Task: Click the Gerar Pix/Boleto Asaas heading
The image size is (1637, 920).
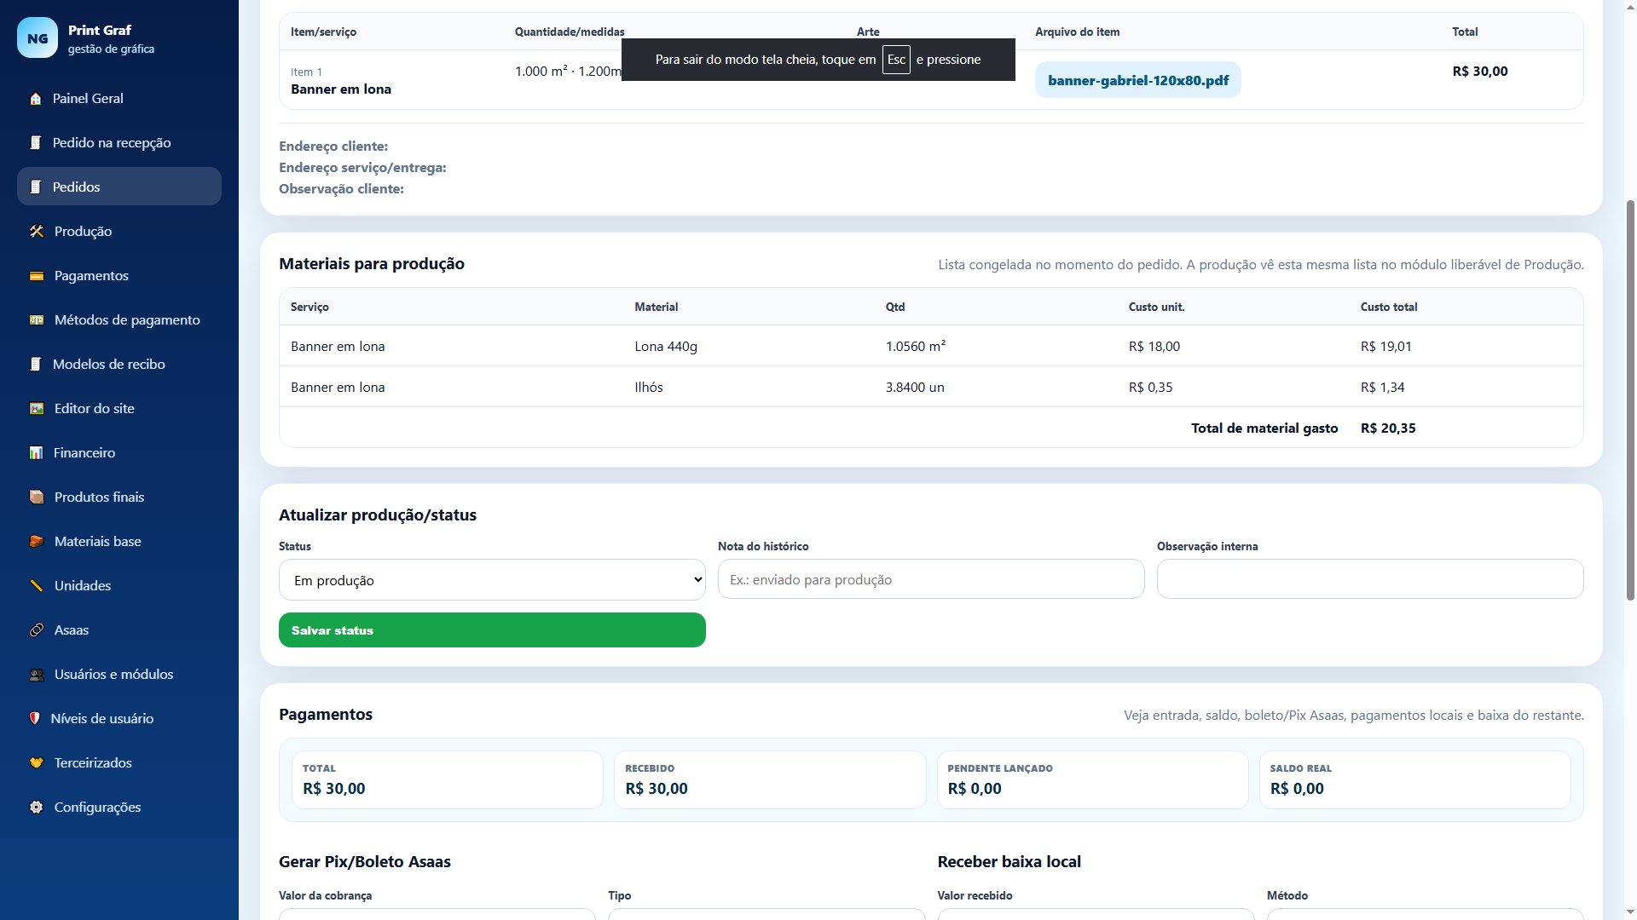Action: [365, 862]
